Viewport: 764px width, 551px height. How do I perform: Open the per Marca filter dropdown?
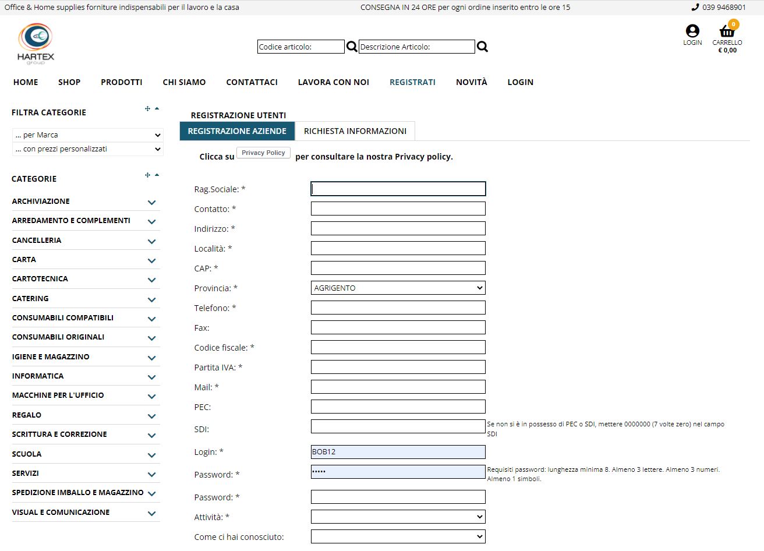pyautogui.click(x=87, y=135)
